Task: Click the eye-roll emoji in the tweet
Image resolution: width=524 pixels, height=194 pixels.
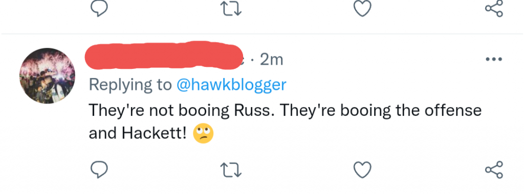Action: [x=204, y=134]
